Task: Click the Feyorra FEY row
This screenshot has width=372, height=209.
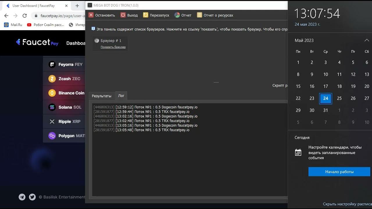Action: (64, 64)
